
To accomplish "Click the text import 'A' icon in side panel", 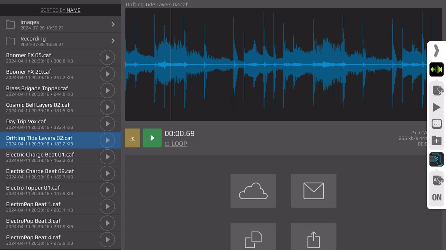I will coord(437,180).
